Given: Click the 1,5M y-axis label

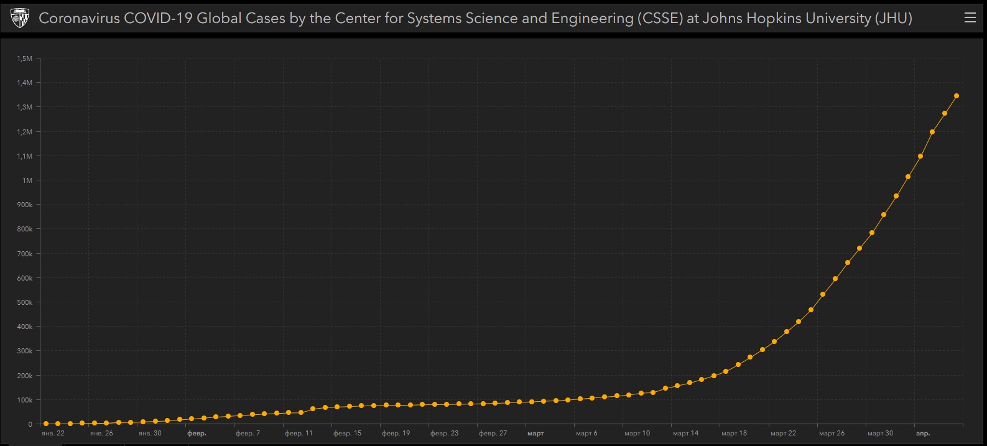Looking at the screenshot, I should click(25, 58).
